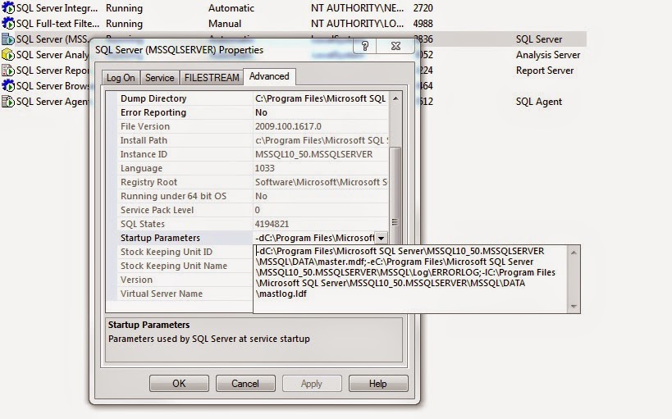Screen dimensions: 672x419
Task: Switch to the Service tab
Action: (159, 78)
